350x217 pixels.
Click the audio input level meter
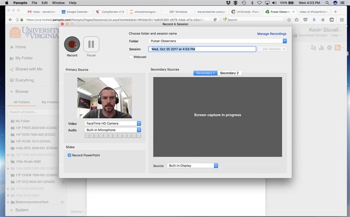[113, 136]
